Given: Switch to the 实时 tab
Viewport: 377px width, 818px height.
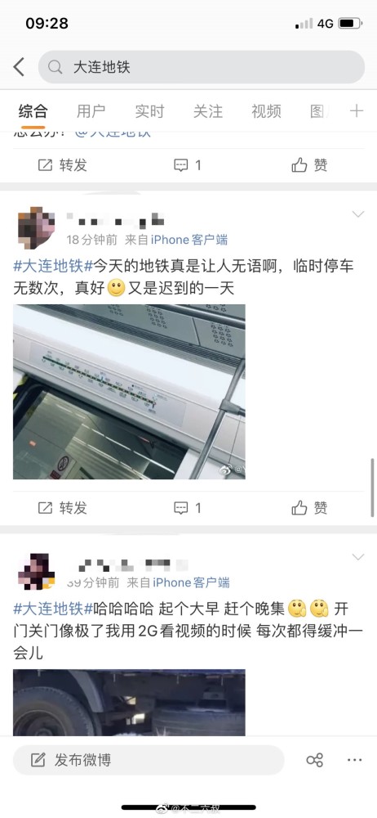Looking at the screenshot, I should [x=149, y=110].
